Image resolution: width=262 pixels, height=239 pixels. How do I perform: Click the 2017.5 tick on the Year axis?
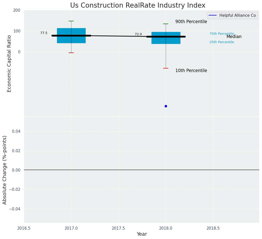(118, 228)
